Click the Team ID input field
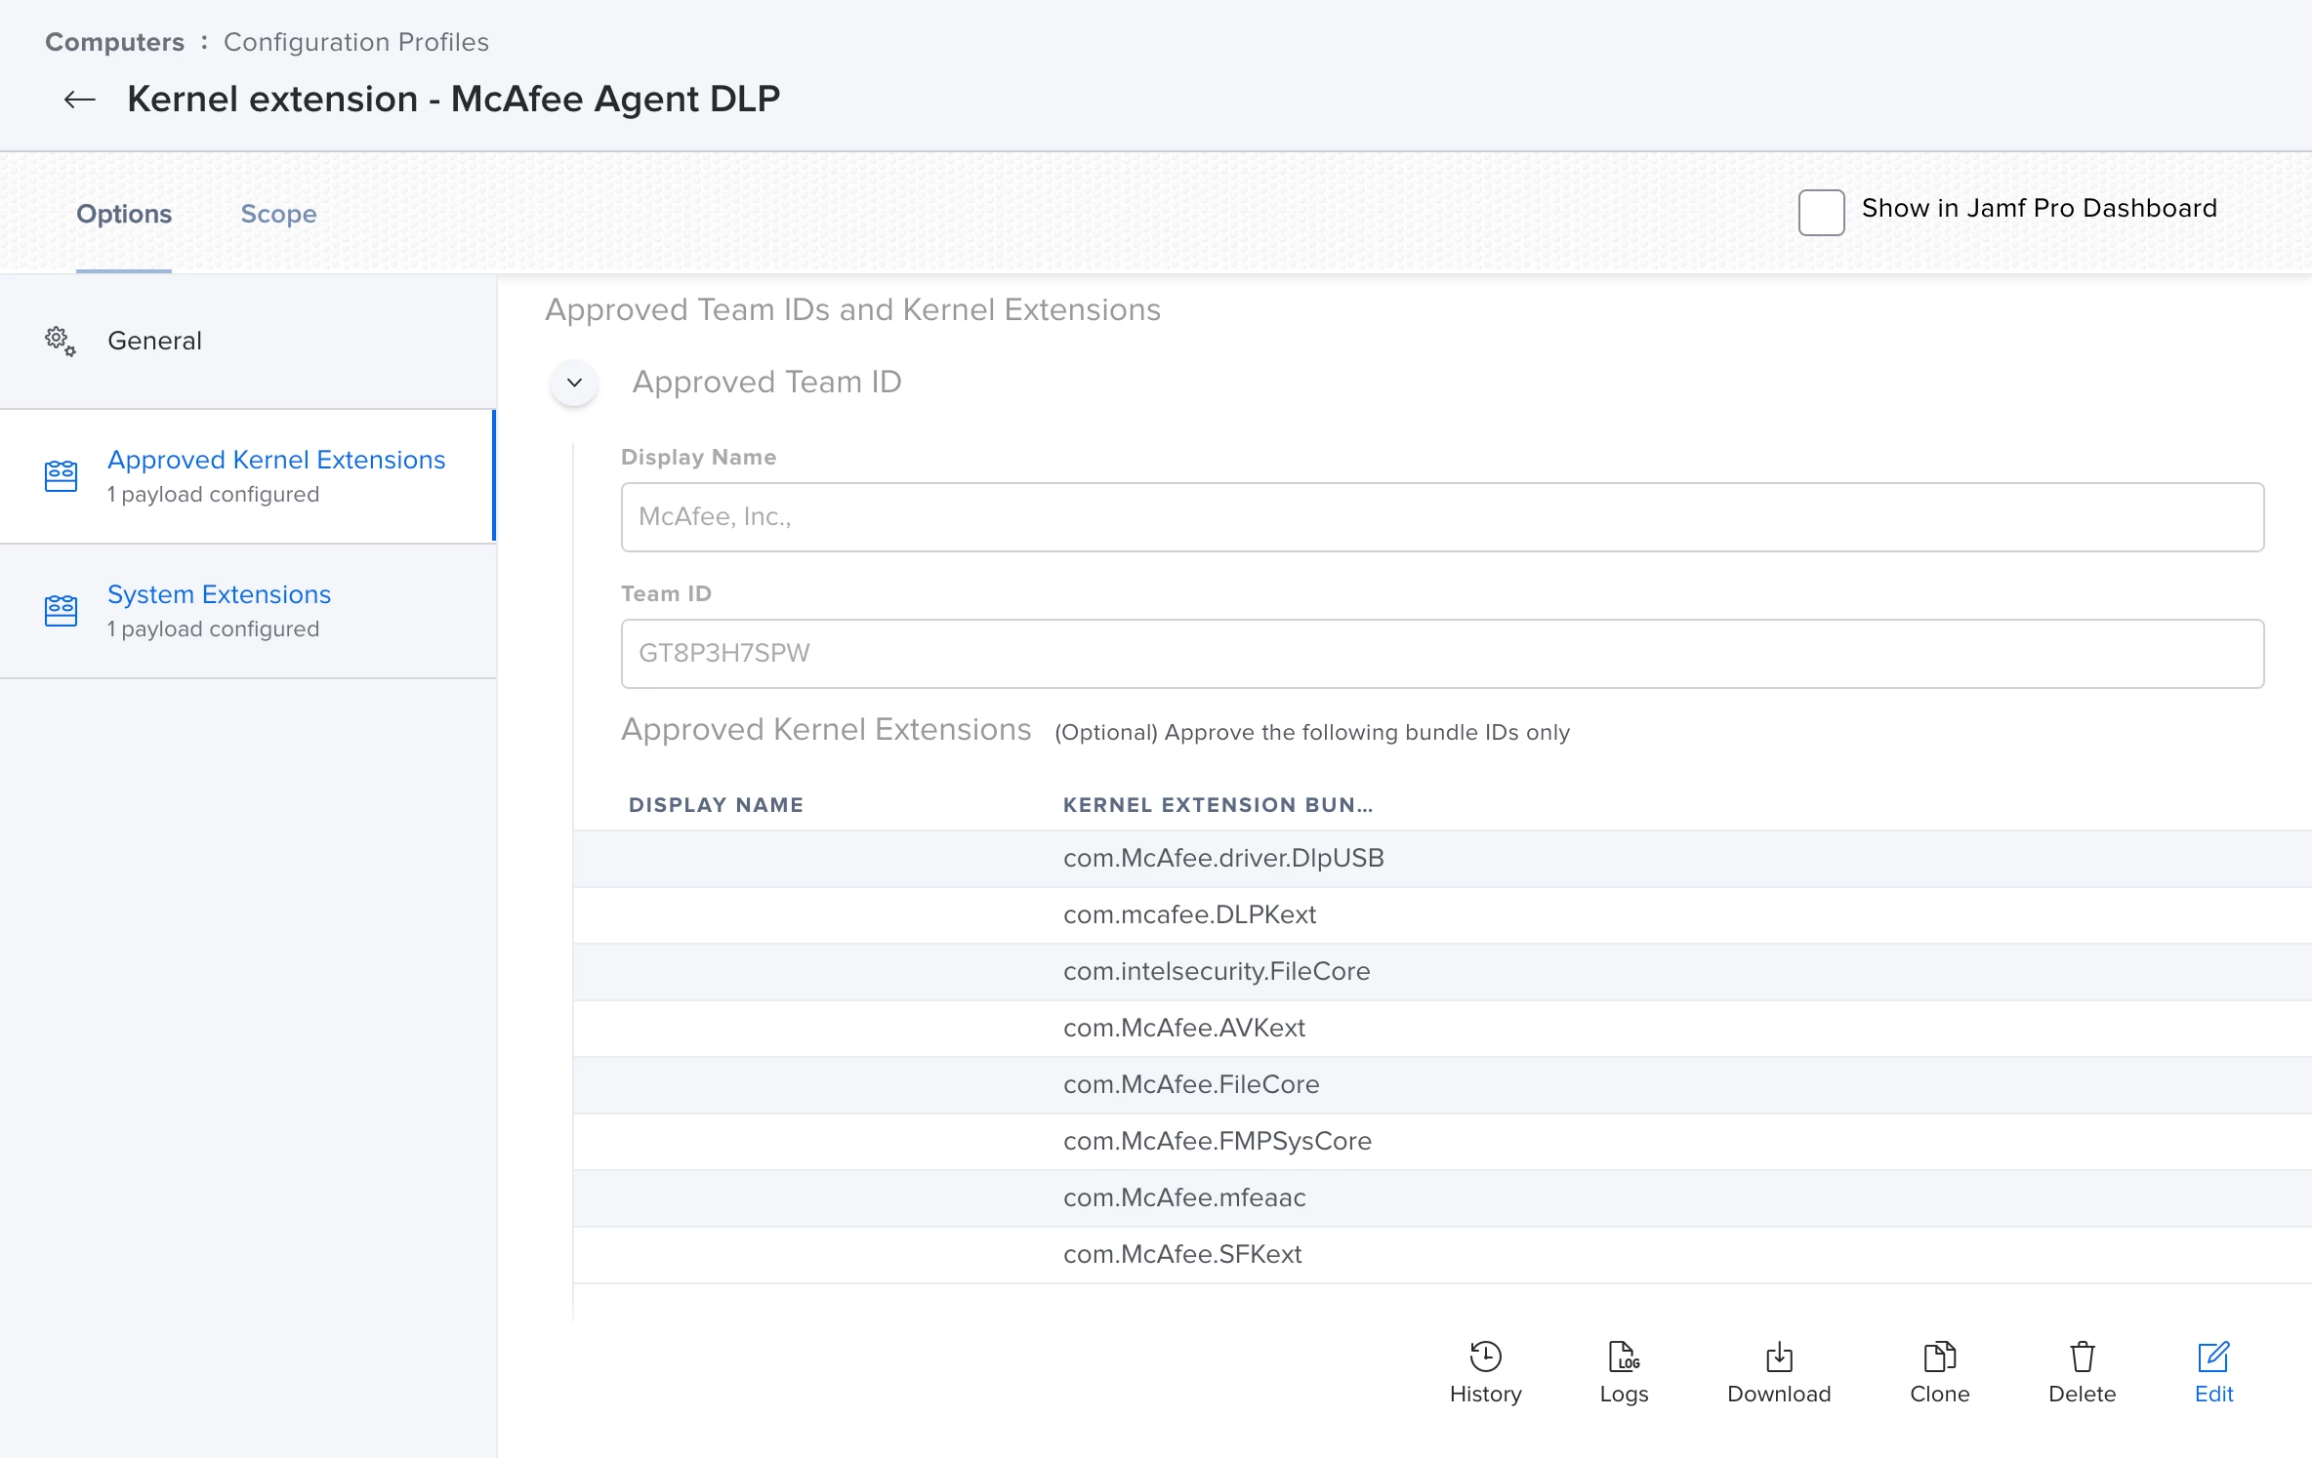 coord(1442,654)
